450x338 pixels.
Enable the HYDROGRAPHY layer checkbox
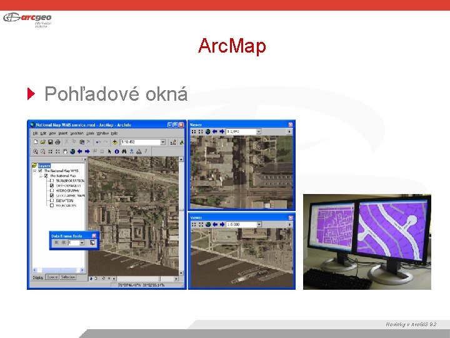pos(52,190)
